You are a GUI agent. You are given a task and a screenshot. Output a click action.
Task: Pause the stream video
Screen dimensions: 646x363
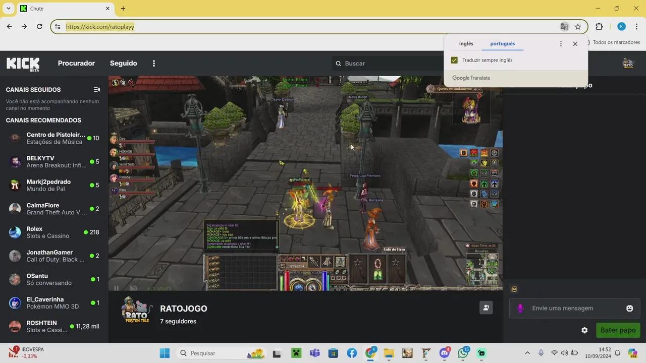click(x=116, y=288)
